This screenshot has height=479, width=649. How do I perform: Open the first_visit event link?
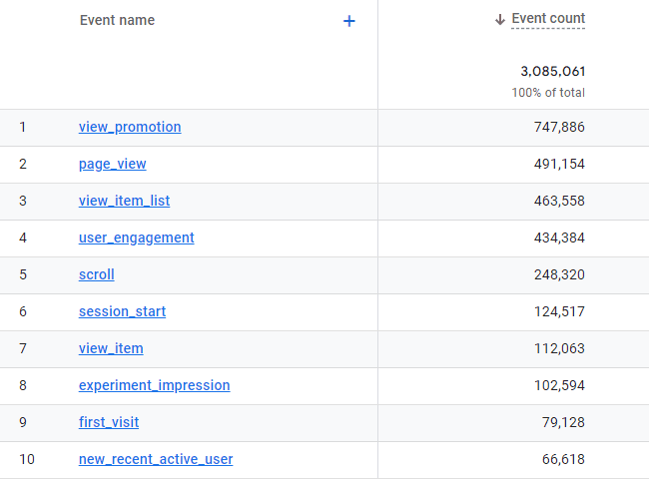point(109,422)
